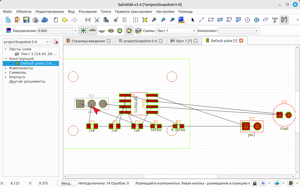The image size is (300, 187).
Task: Click the close project red X button
Action: pyautogui.click(x=56, y=42)
